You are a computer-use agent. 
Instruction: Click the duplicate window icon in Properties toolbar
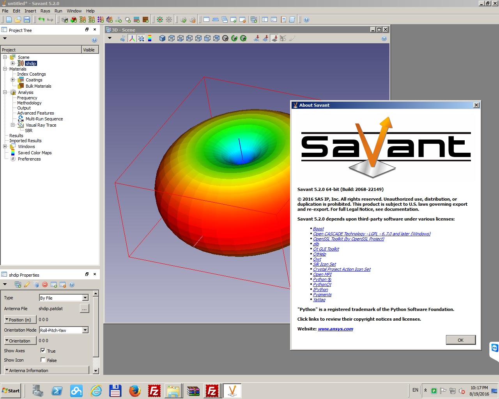(18, 284)
